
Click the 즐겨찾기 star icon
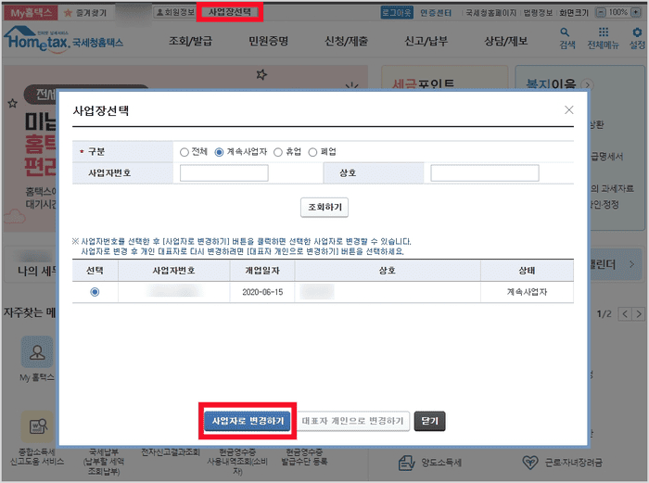pos(68,13)
